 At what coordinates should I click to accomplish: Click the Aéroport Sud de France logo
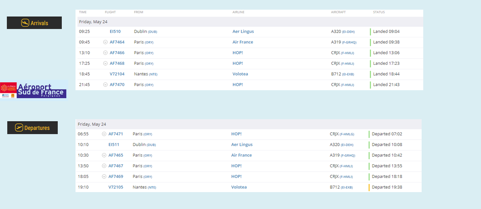[x=34, y=90]
